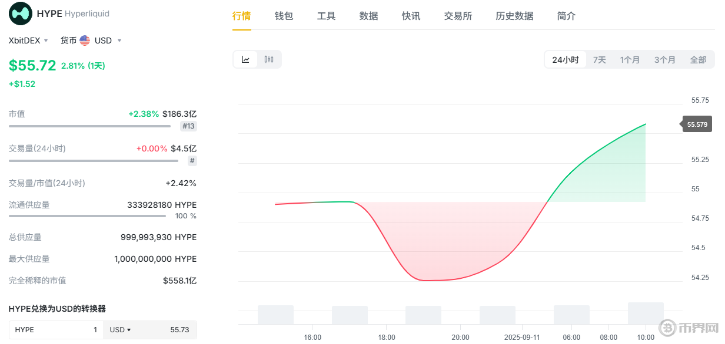Click the #13 market cap rank badge
The width and height of the screenshot is (725, 344).
pyautogui.click(x=189, y=126)
